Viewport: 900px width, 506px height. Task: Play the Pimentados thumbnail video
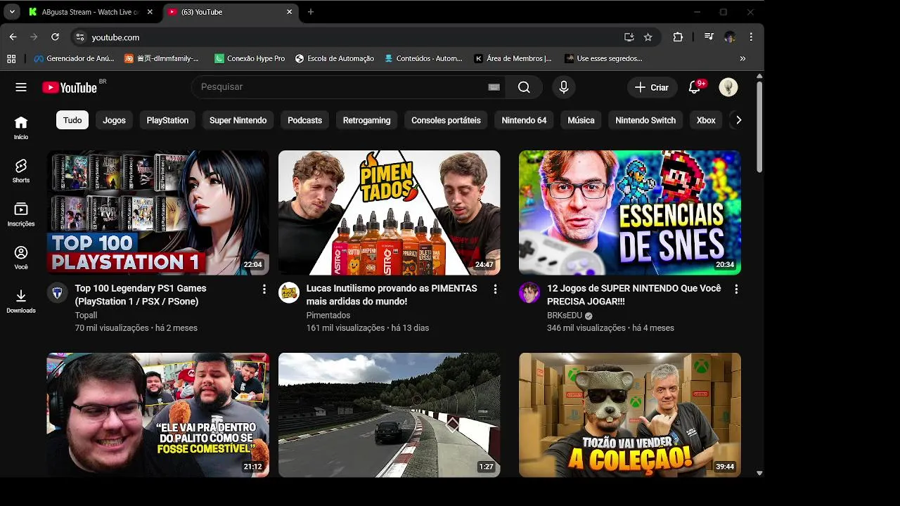(389, 212)
